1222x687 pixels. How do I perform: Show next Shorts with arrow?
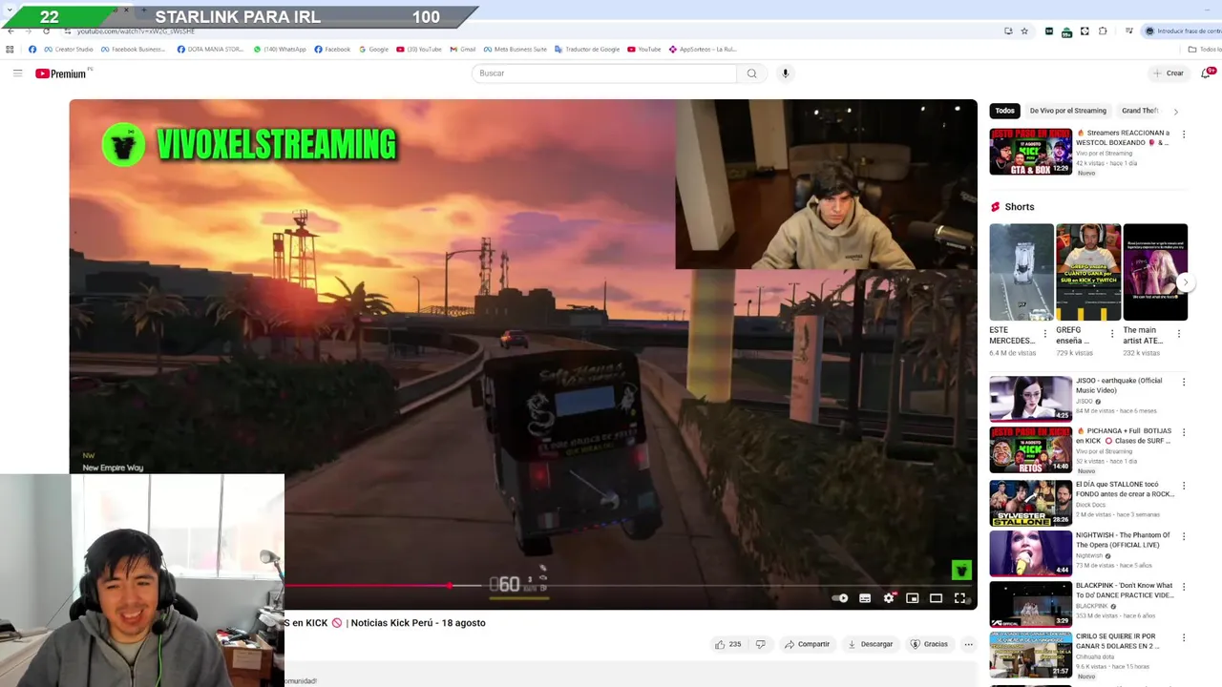tap(1185, 282)
